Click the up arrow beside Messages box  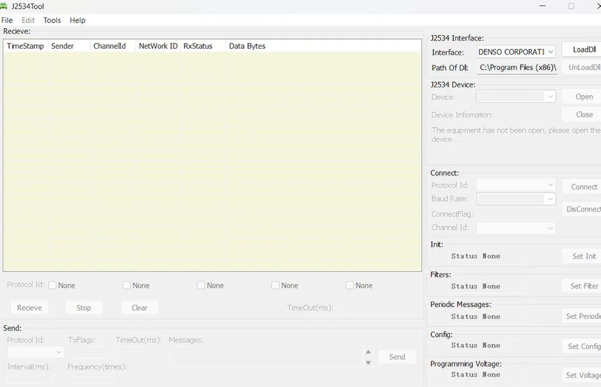coord(368,352)
